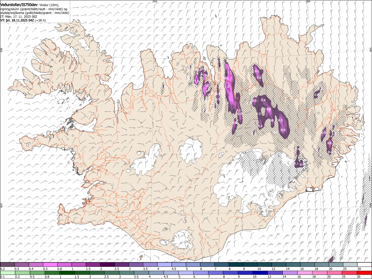This screenshot has height=279, width=372.
Task: Select the lower legend swatch between 6 and 7
Action: (201, 273)
